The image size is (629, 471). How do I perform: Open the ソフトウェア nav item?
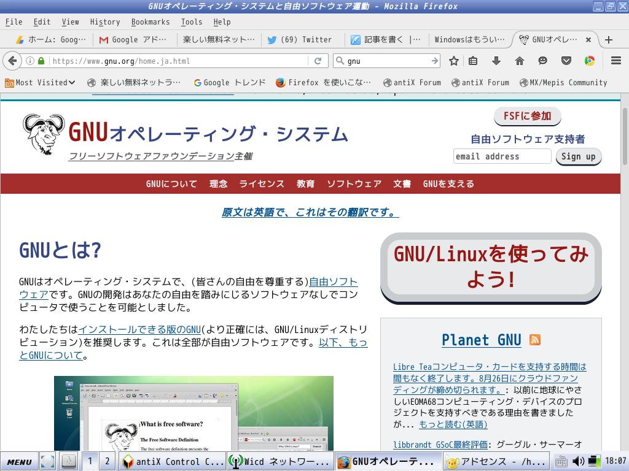point(354,184)
